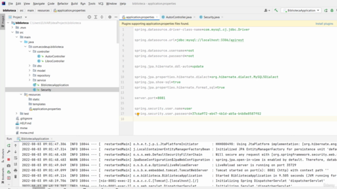Expand the service package
Viewport: 337px width, 189px height.
(29, 80)
